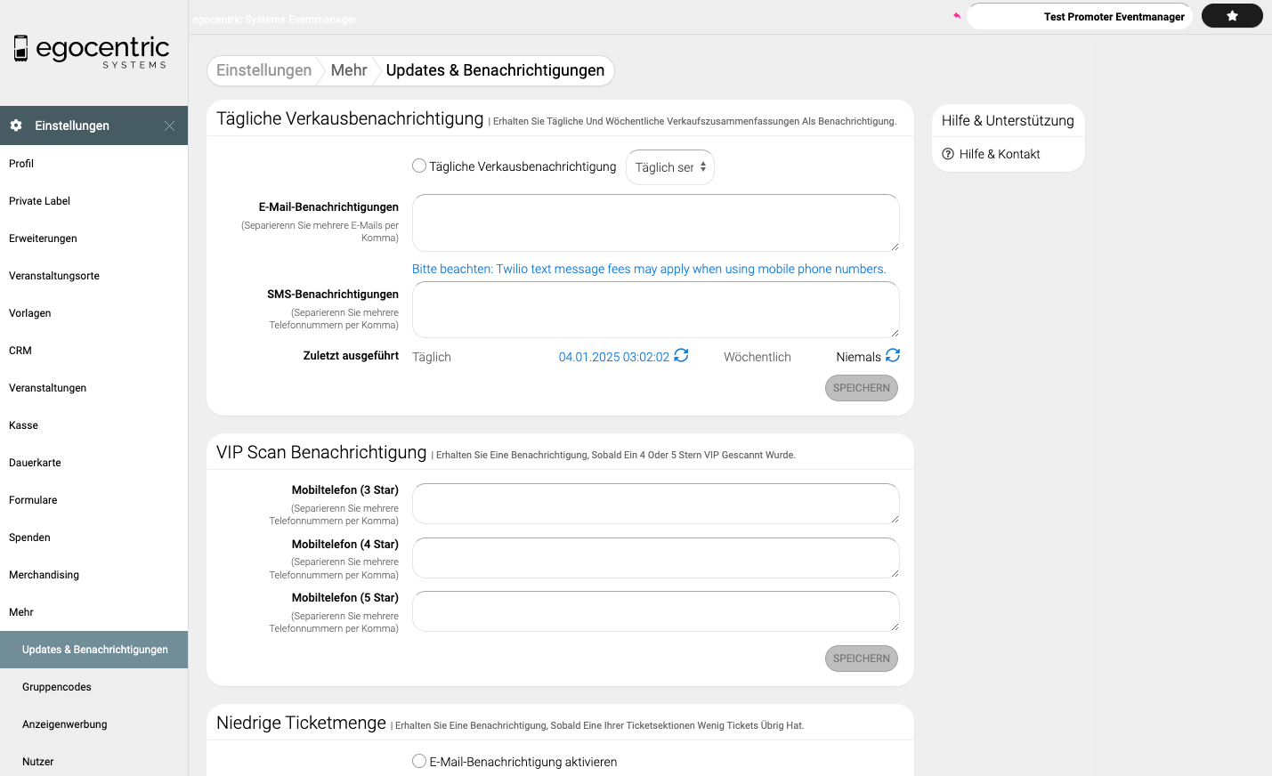This screenshot has height=776, width=1272.
Task: Open Veranstaltungen in the sidebar
Action: (x=48, y=388)
